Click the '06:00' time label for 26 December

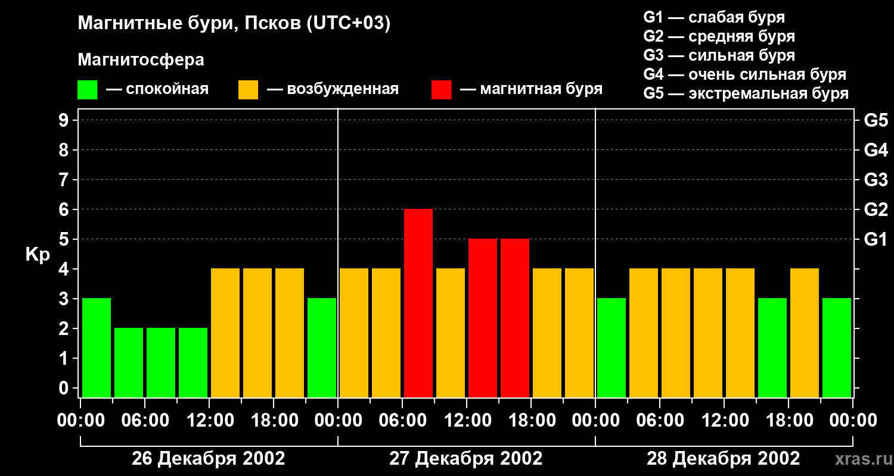144,421
